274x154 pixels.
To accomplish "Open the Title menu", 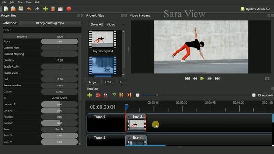I will click(x=20, y=2).
